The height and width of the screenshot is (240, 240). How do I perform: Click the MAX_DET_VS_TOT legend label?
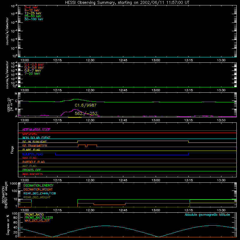tap(37, 220)
